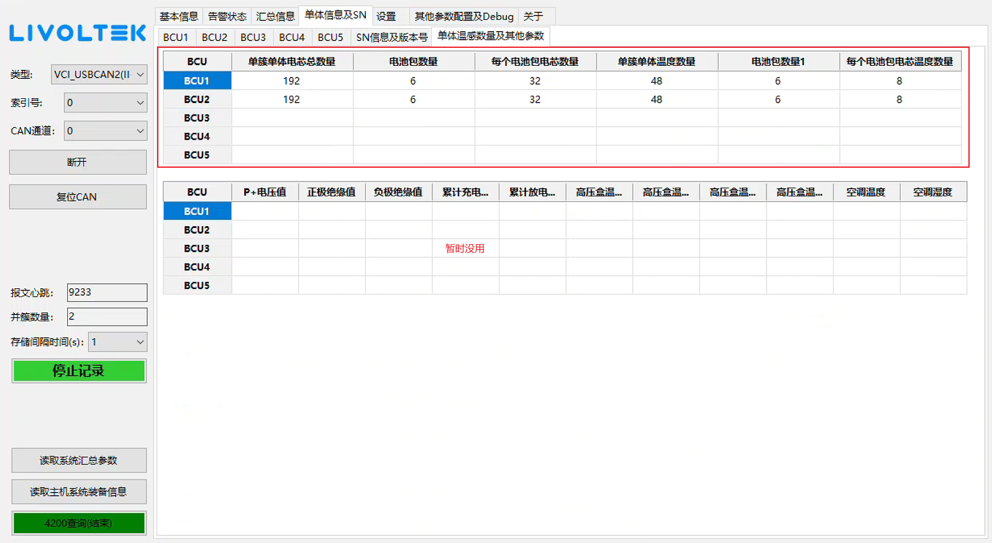
Task: Click 读取系统汇总参数 button
Action: [x=79, y=460]
